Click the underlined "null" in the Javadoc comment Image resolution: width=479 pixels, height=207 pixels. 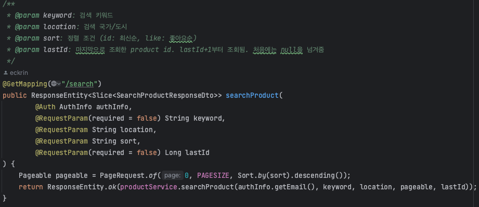coord(289,50)
